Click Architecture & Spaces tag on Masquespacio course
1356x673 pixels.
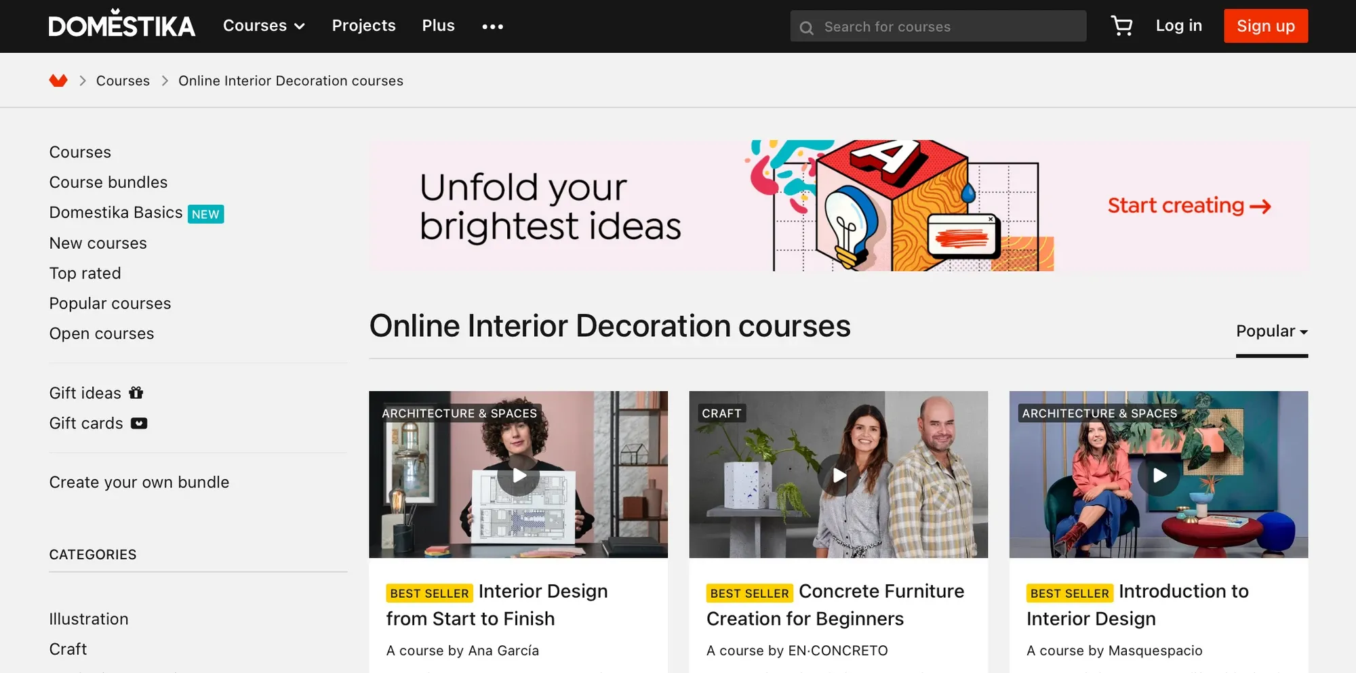coord(1099,413)
